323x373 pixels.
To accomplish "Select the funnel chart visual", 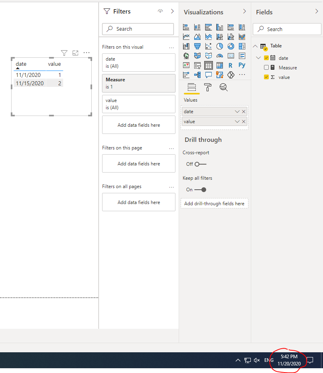I will pos(197,46).
